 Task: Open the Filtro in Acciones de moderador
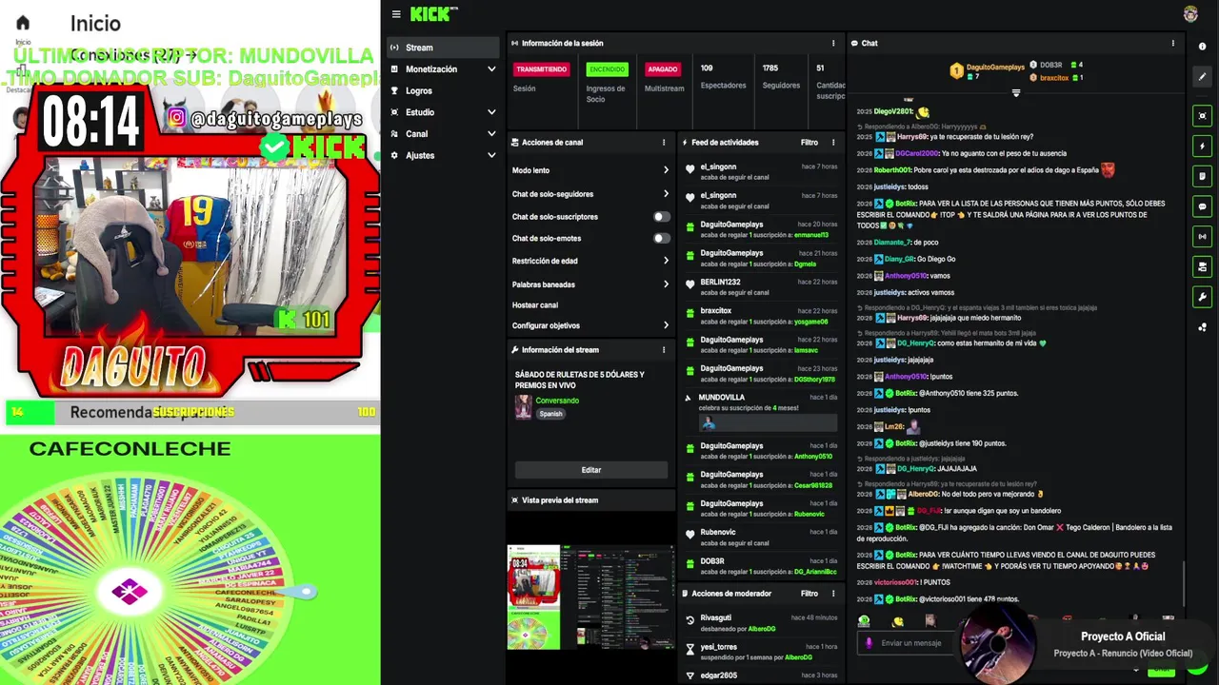click(x=809, y=594)
